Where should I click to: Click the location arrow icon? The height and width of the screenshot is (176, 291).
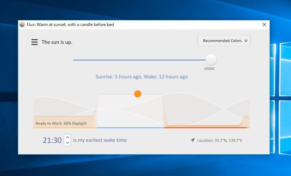193,140
